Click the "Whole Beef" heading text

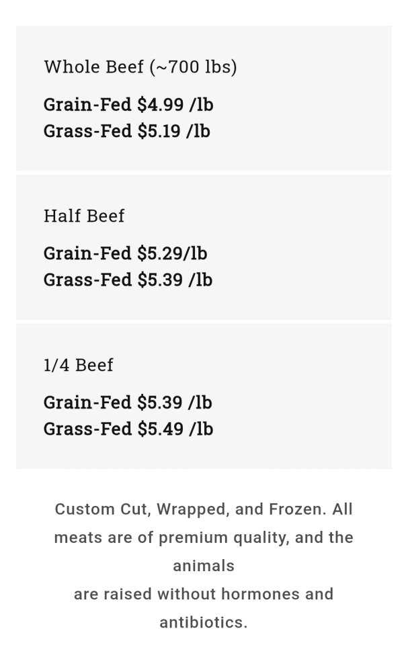(x=93, y=67)
